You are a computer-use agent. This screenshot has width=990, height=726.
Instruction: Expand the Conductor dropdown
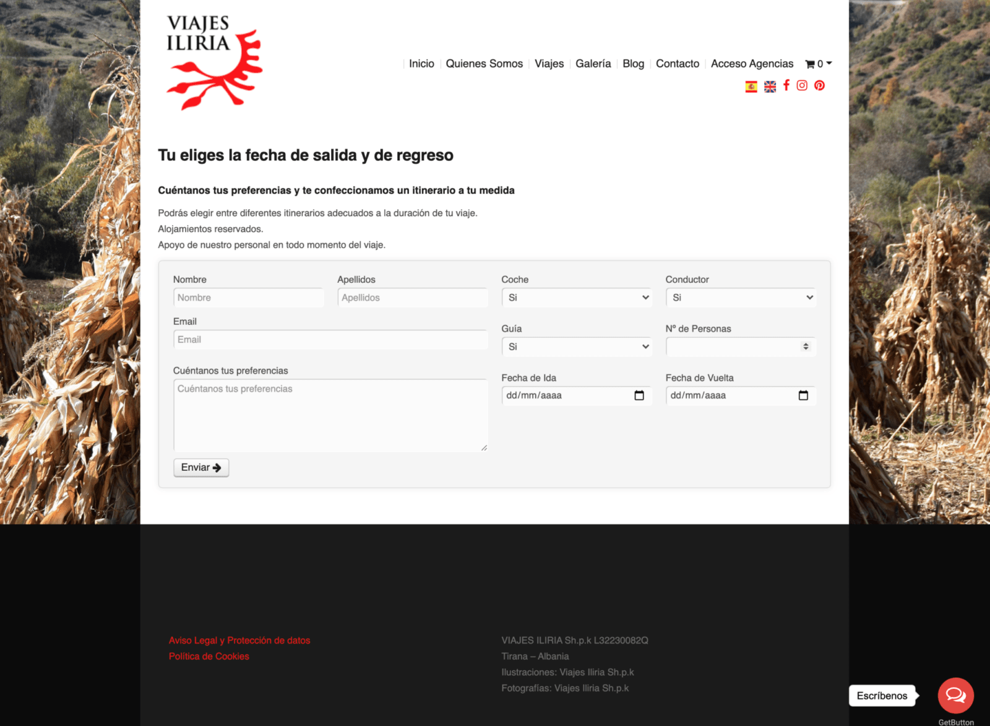pos(741,298)
